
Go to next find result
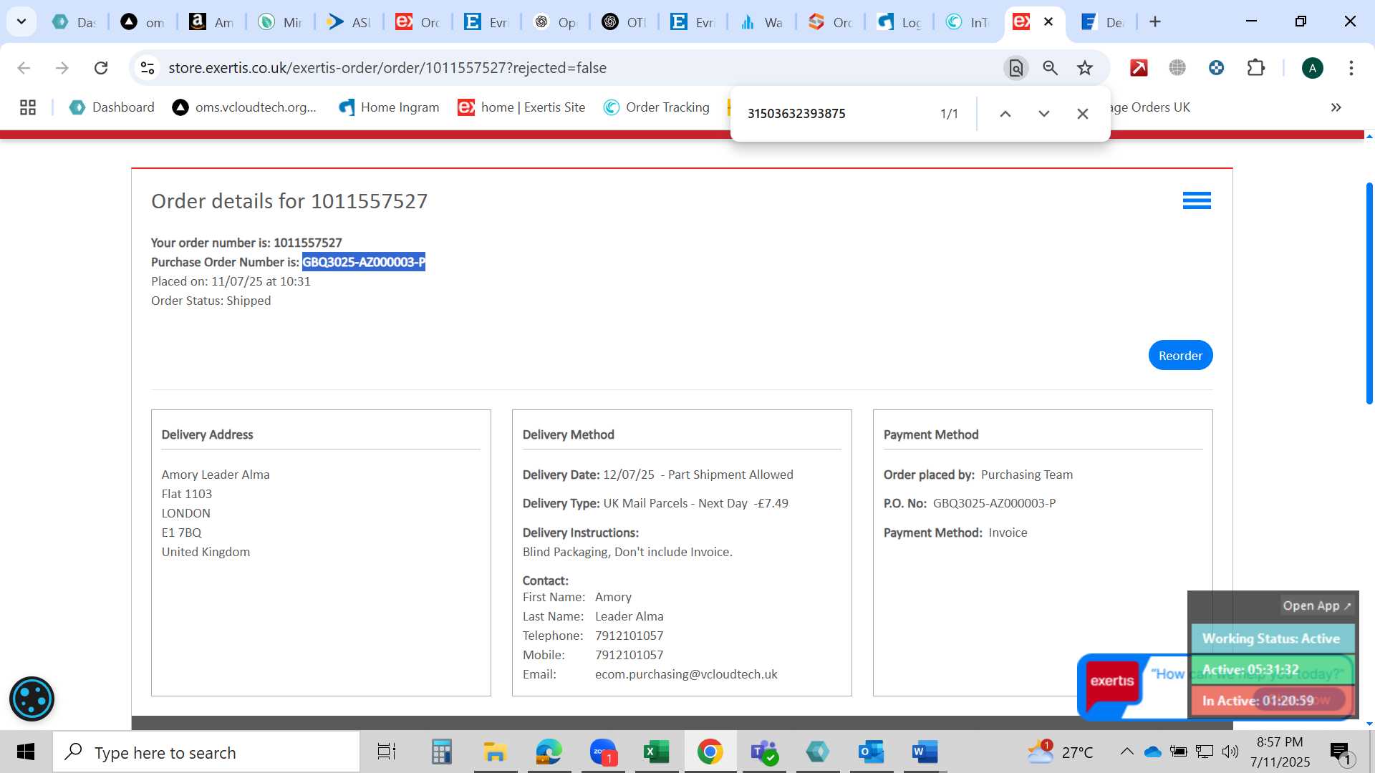[x=1044, y=114]
